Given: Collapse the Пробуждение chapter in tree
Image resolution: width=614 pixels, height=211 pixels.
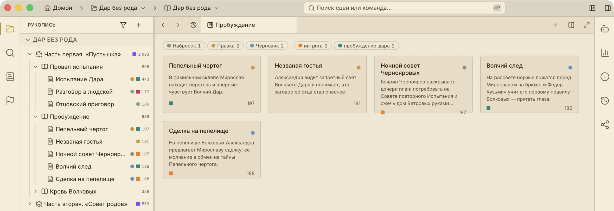Looking at the screenshot, I should tap(35, 117).
